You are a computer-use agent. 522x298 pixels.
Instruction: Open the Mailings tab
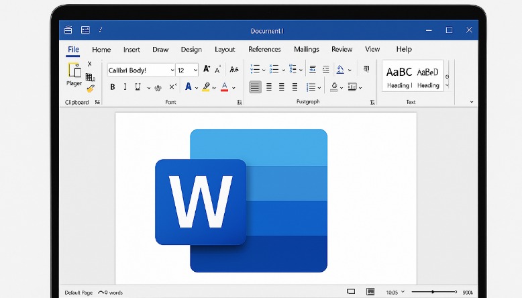click(x=306, y=49)
